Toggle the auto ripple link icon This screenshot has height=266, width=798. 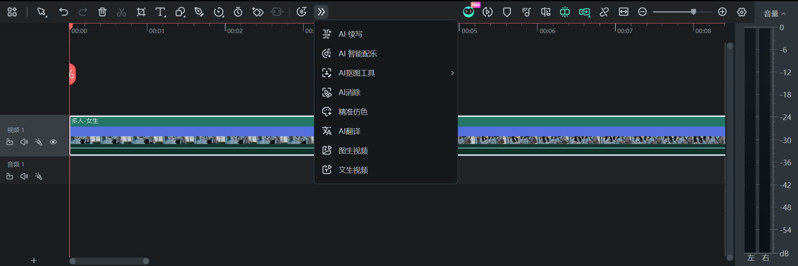[584, 12]
